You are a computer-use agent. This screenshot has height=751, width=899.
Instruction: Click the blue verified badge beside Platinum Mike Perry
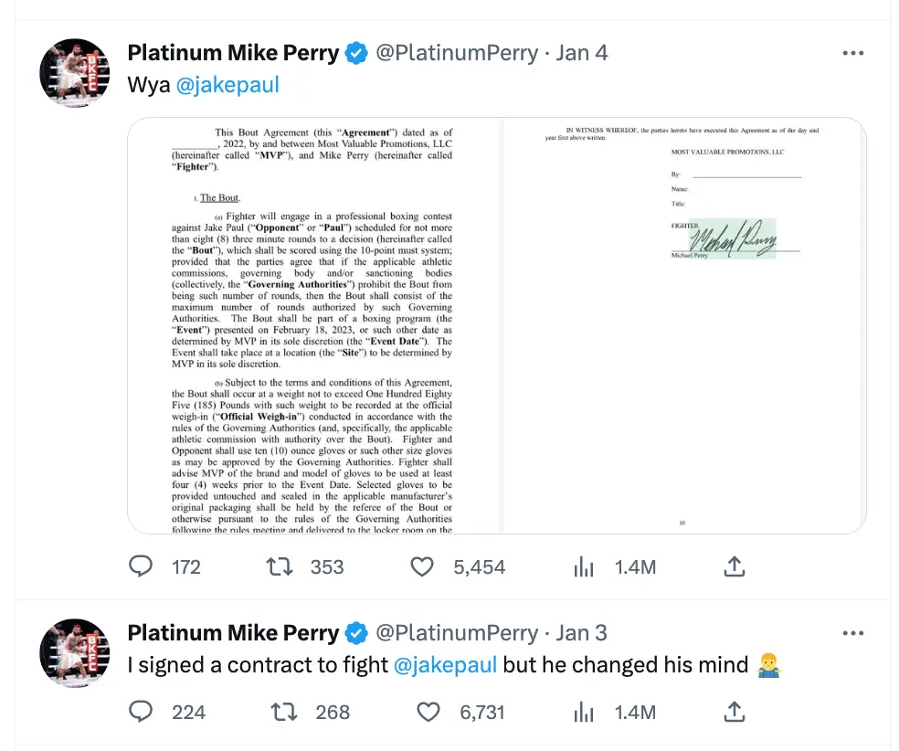pyautogui.click(x=356, y=52)
